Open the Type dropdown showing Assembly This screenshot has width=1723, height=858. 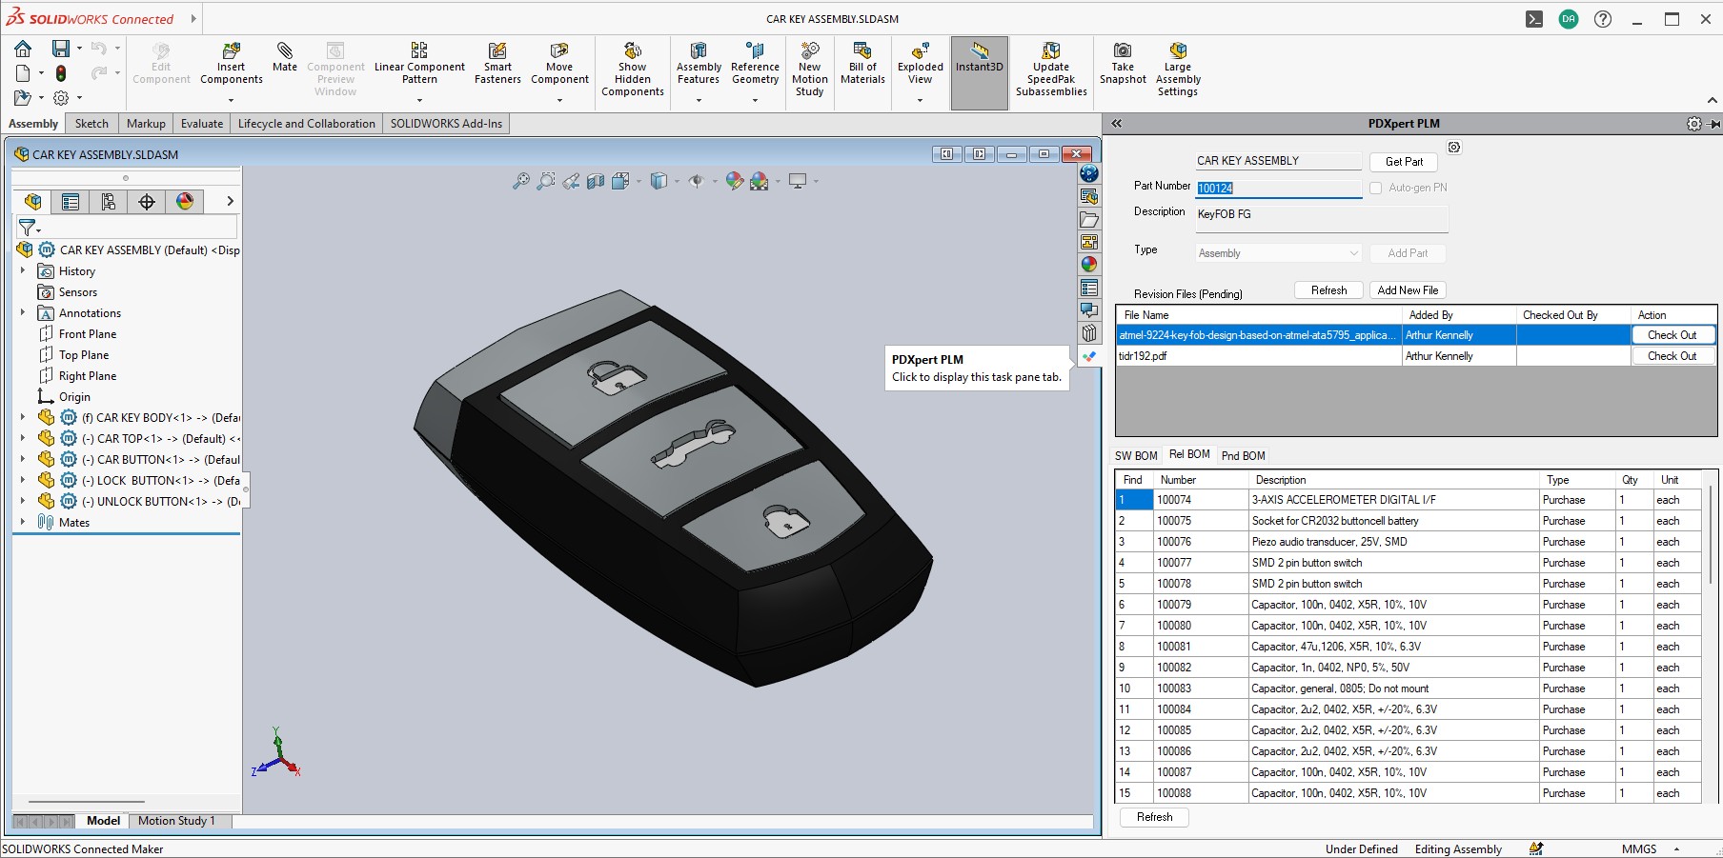(x=1278, y=253)
